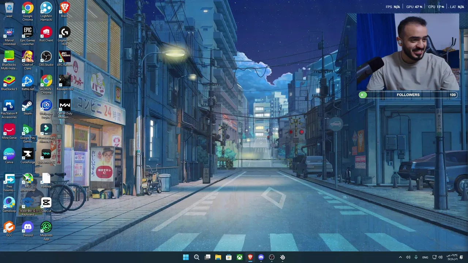Viewport: 468px width, 263px height.
Task: Open the Windows Start menu
Action: point(186,257)
